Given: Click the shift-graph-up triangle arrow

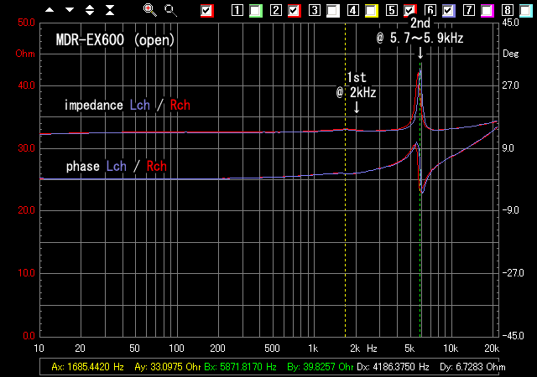Looking at the screenshot, I should point(50,10).
